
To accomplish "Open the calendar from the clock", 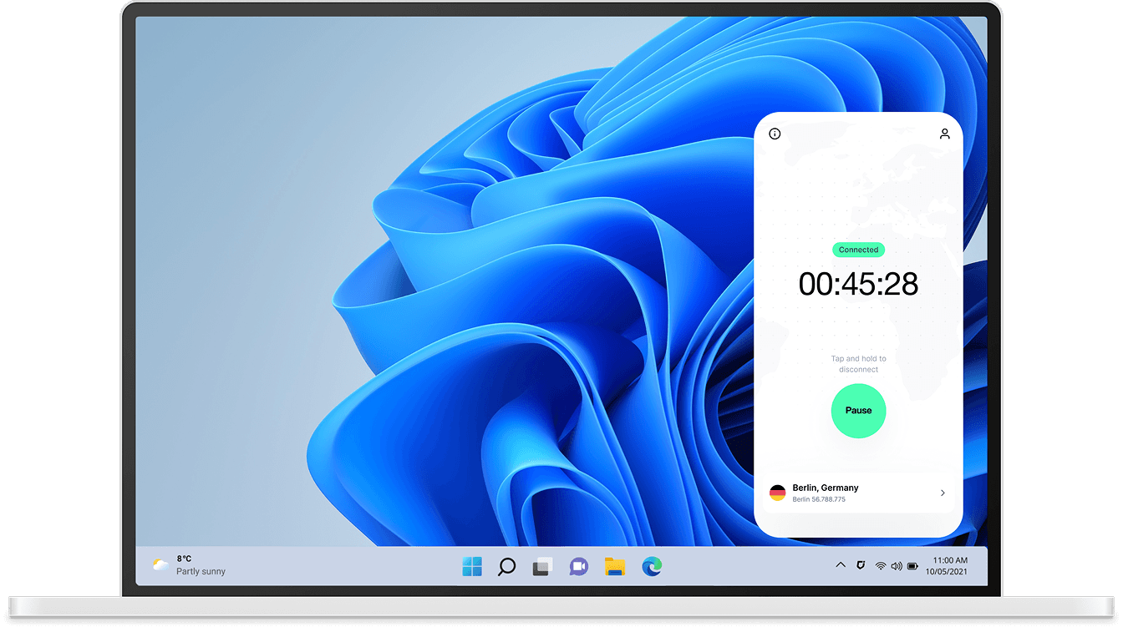I will click(x=947, y=566).
